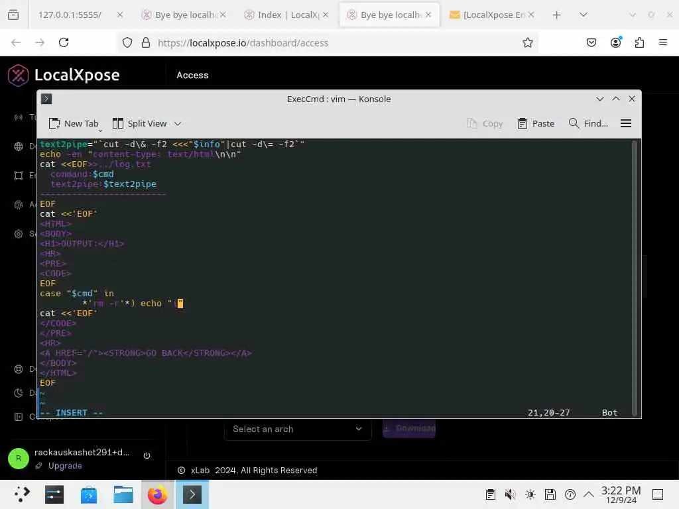Open Dolphin file manager from taskbar
679x509 pixels.
(x=123, y=494)
